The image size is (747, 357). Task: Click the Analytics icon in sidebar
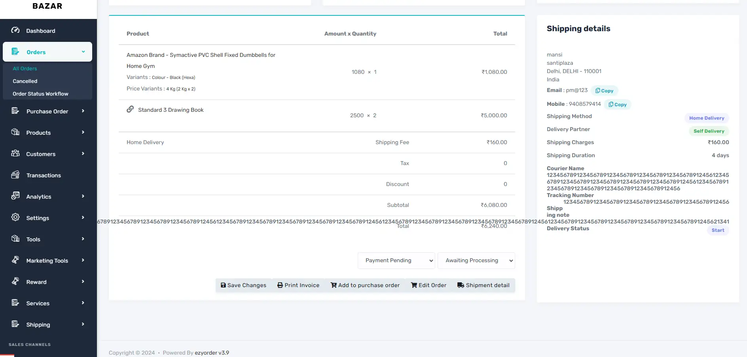(x=15, y=196)
